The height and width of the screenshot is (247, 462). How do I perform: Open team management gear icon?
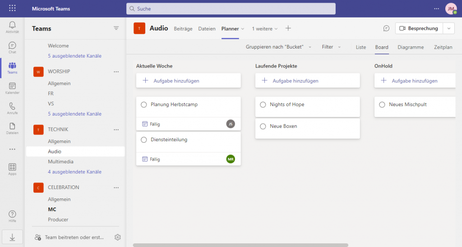coord(117,237)
